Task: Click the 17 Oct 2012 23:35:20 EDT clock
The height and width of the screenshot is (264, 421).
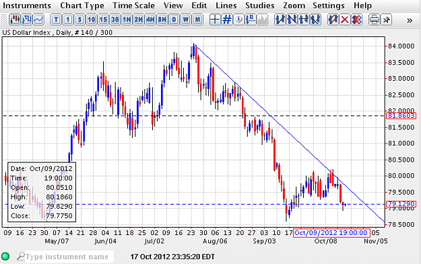Action: click(x=172, y=257)
